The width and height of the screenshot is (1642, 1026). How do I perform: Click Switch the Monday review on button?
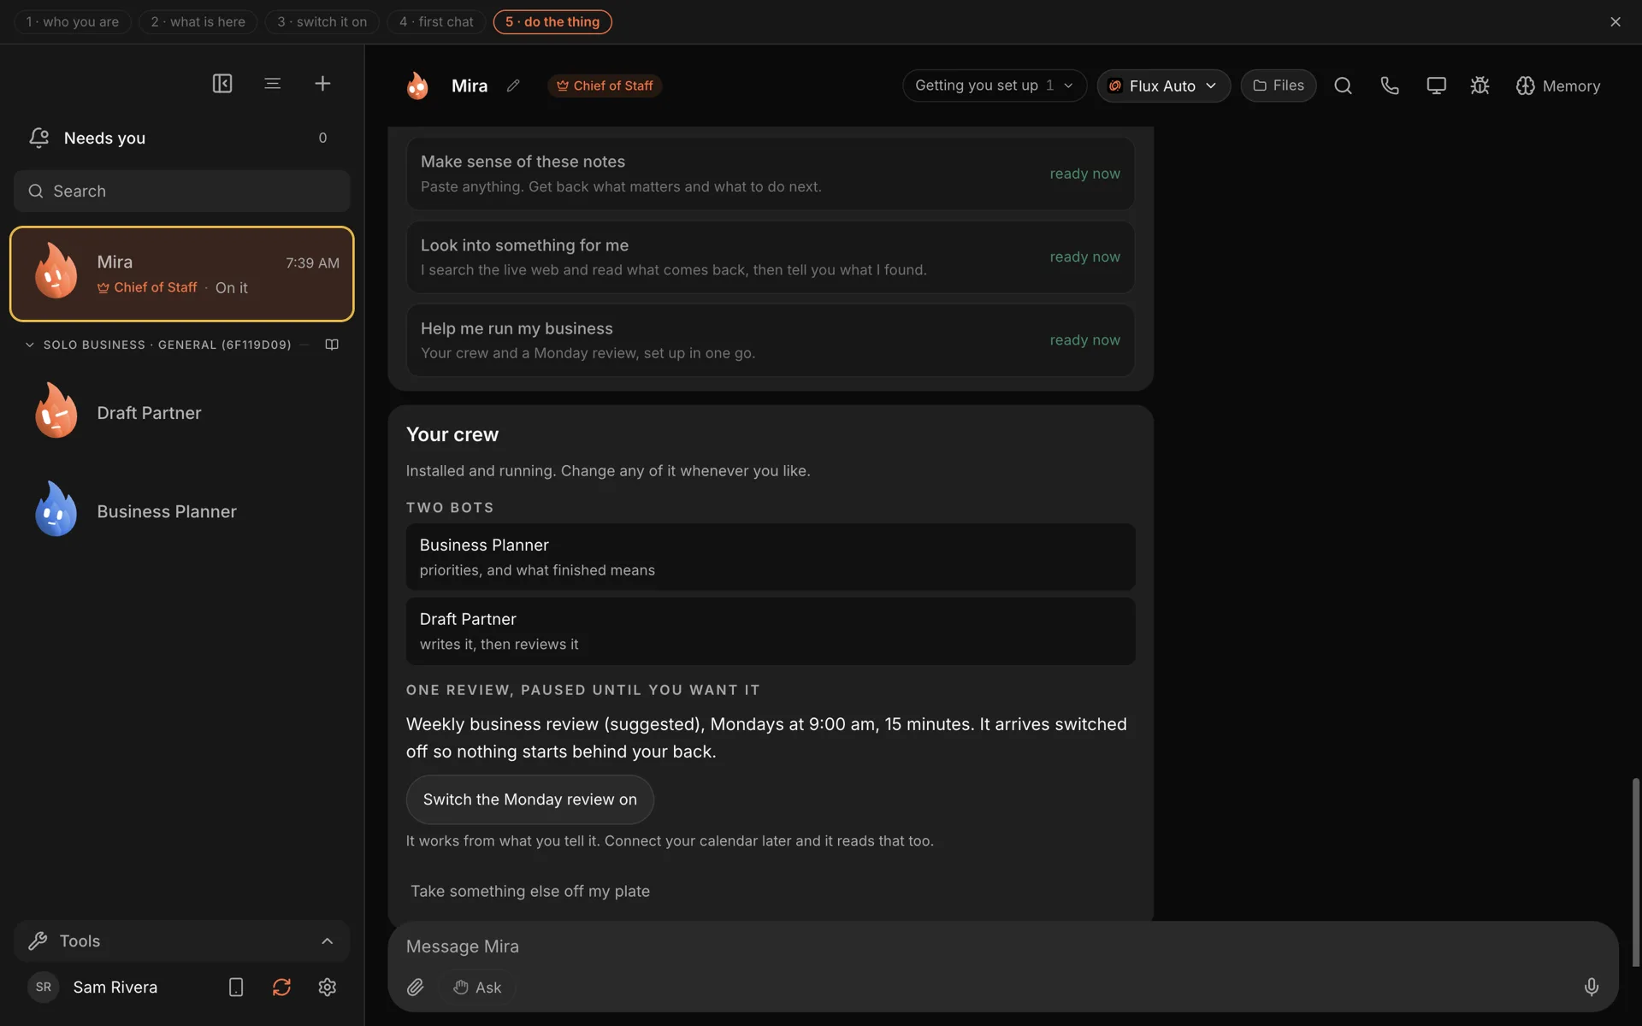click(530, 799)
